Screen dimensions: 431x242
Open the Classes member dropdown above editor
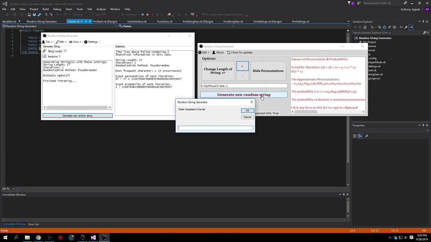[x=232, y=26]
